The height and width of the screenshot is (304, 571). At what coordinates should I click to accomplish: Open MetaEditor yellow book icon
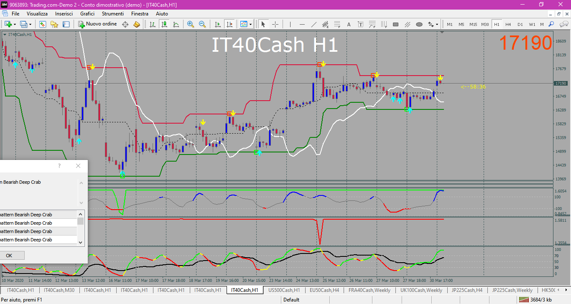pos(137,24)
